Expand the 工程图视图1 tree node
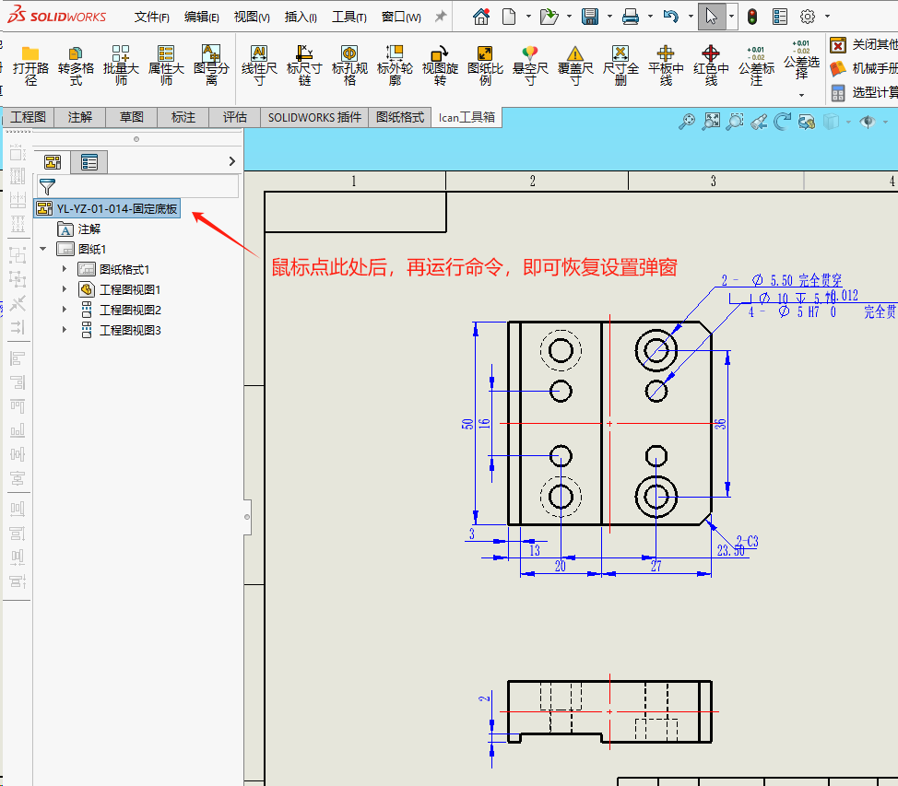898x786 pixels. (65, 289)
